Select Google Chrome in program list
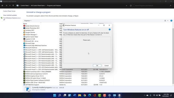The width and height of the screenshot is (174, 98). [x=30, y=32]
